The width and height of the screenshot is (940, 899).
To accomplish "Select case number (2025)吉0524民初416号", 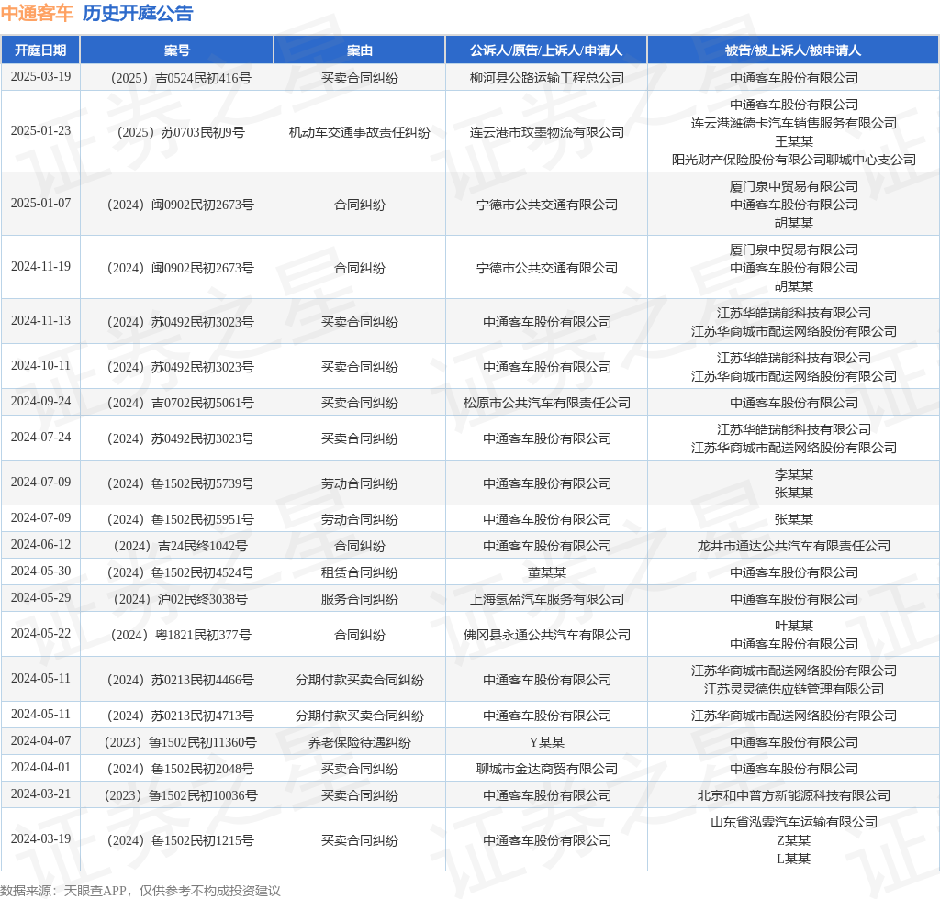I will [178, 78].
